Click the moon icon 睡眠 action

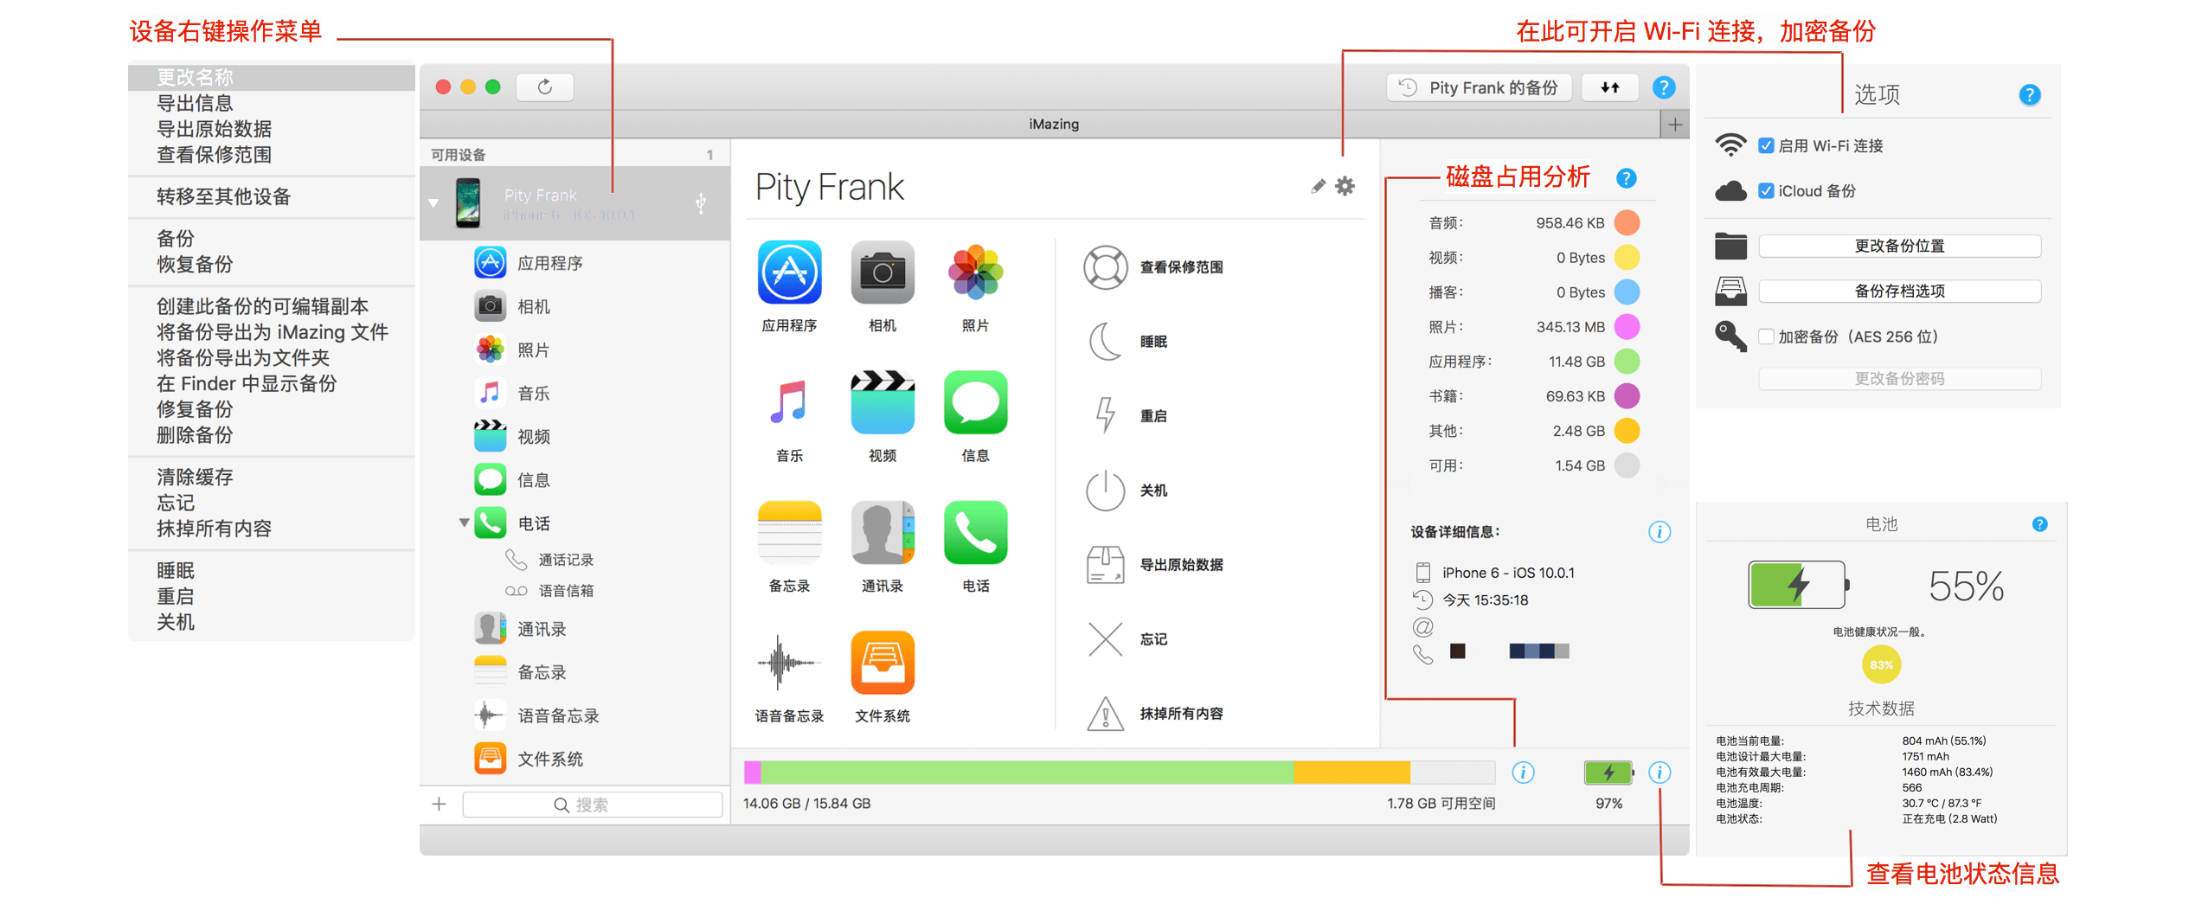1127,342
